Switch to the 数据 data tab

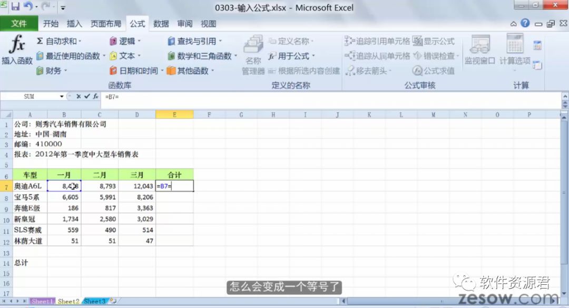click(161, 24)
